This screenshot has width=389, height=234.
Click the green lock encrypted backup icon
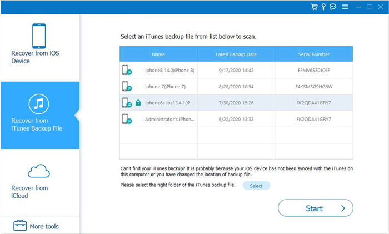[138, 103]
